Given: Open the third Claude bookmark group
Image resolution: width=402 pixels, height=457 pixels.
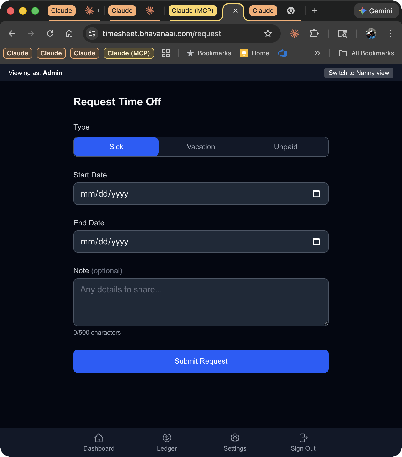Looking at the screenshot, I should coord(85,53).
